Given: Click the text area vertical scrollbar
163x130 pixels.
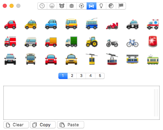Looking at the screenshot, I should point(156,103).
